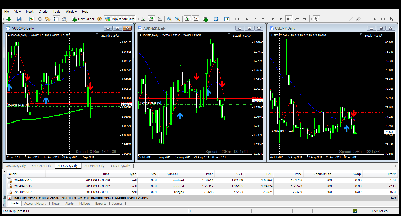
Task: Switch to the USDJPY,Daily chart tab
Action: (x=120, y=166)
